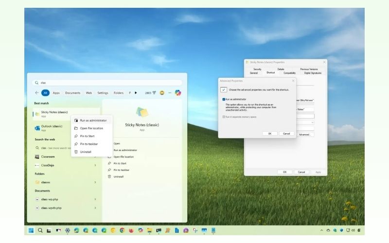Click the user profile avatar in search panel
The width and height of the screenshot is (389, 243).
pos(162,93)
